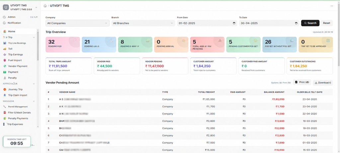
Task: Click the Vendor Payment icon
Action: point(5,66)
